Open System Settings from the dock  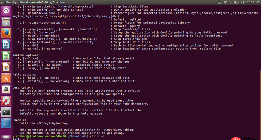coord(6,101)
